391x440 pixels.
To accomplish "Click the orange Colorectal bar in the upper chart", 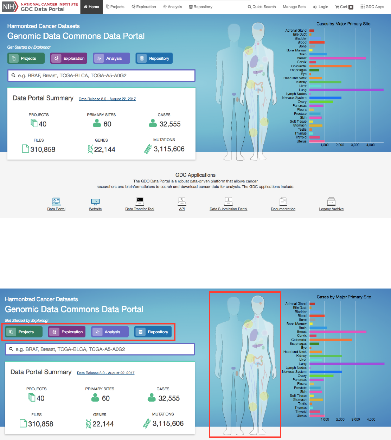I will [x=331, y=66].
